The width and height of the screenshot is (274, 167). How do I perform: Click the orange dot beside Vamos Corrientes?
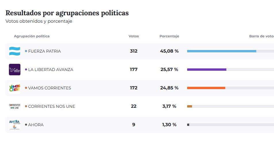[x=26, y=88]
